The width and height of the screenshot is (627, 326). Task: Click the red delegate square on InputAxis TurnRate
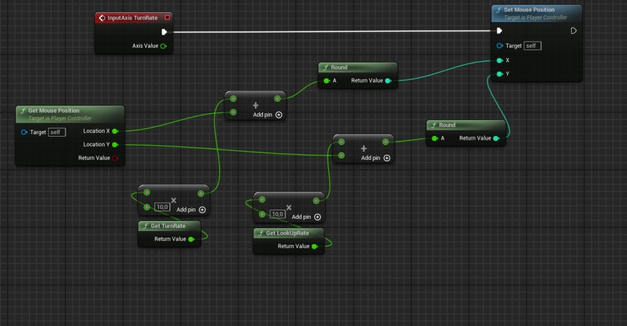(167, 18)
